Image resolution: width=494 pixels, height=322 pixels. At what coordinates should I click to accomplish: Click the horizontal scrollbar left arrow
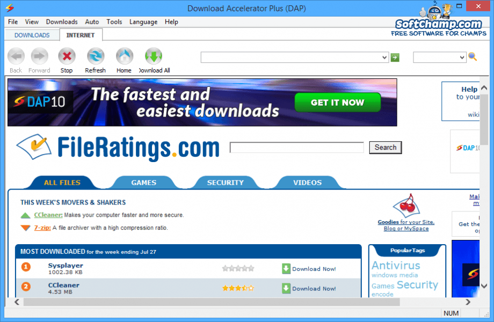[x=17, y=302]
